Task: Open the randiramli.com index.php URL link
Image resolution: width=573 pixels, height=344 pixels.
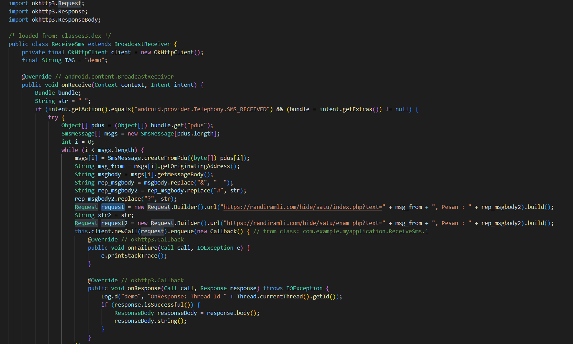Action: (x=303, y=207)
